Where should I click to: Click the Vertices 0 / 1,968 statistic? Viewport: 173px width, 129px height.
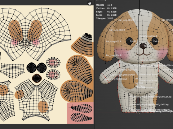106,8
